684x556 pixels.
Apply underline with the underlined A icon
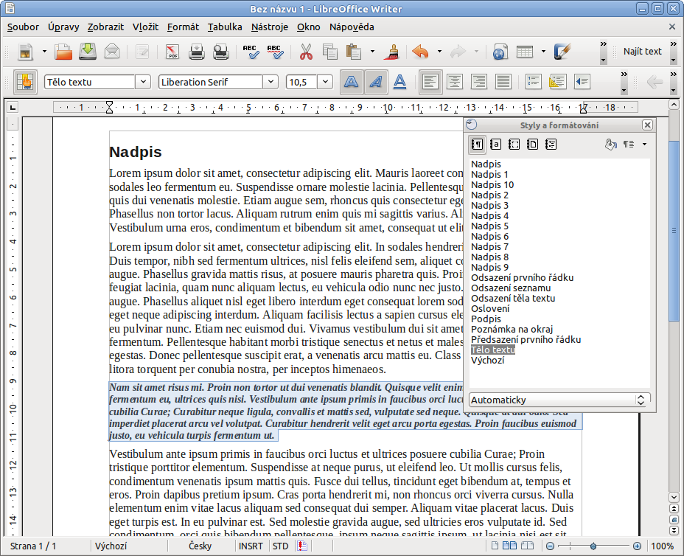coord(399,82)
